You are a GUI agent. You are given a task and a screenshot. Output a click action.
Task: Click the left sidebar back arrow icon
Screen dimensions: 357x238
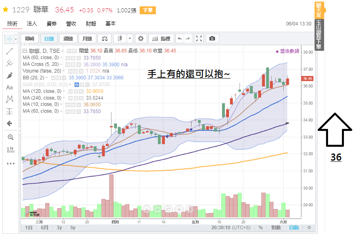click(10, 123)
